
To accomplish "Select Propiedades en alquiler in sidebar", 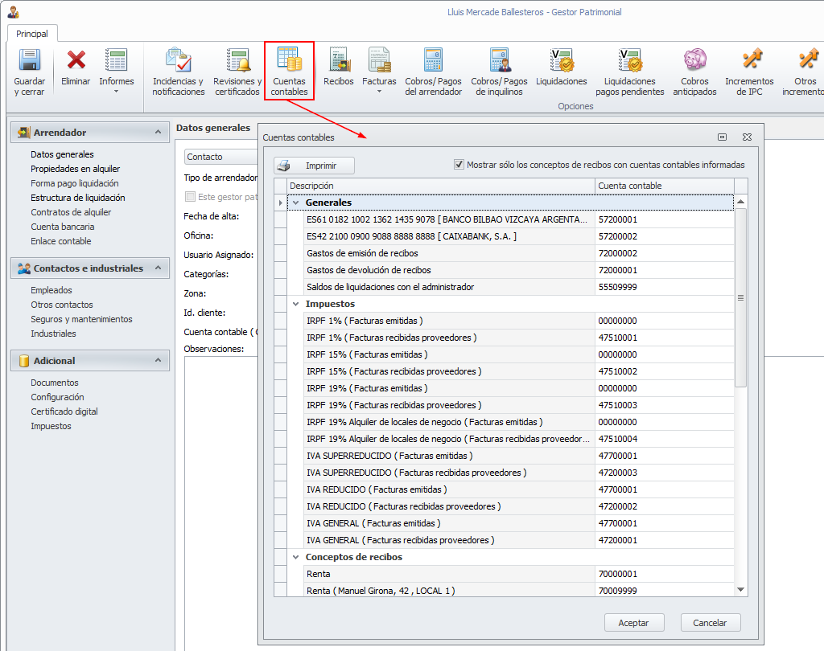I will (75, 169).
